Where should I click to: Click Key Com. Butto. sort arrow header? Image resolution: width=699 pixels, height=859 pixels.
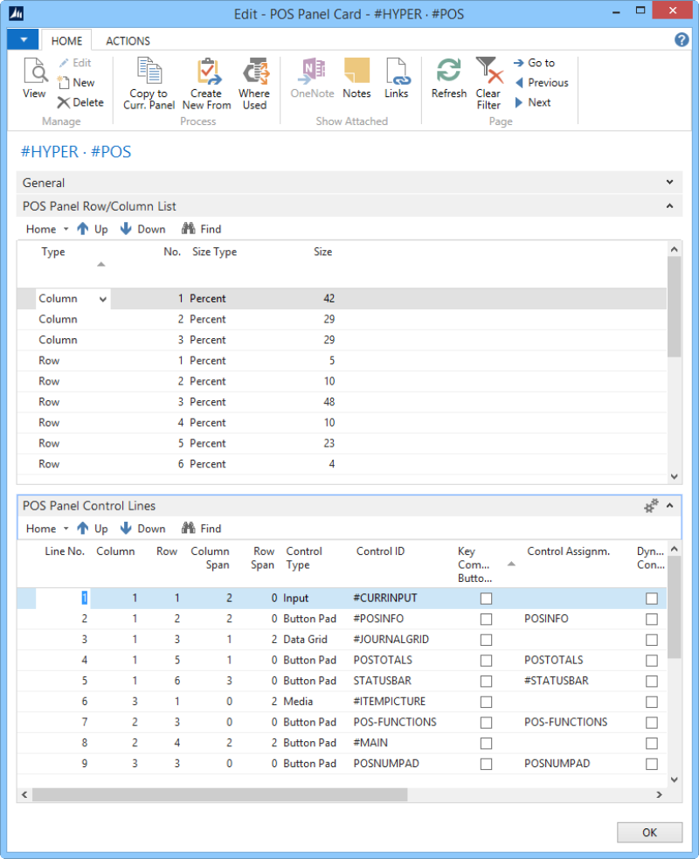[511, 564]
